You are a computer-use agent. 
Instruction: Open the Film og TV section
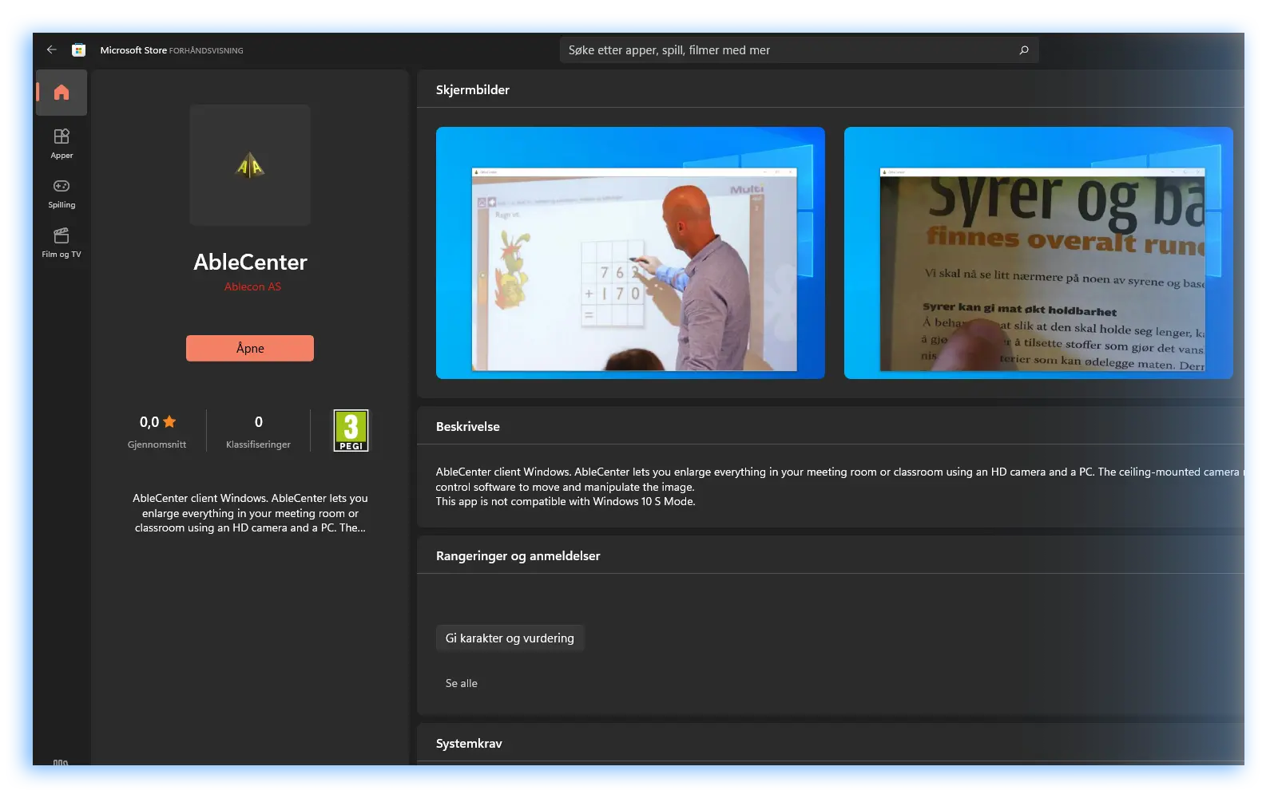(62, 243)
